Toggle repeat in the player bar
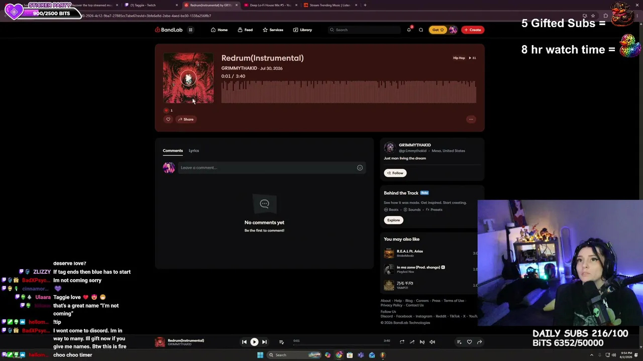Viewport: 643px width, 361px height. [x=402, y=342]
